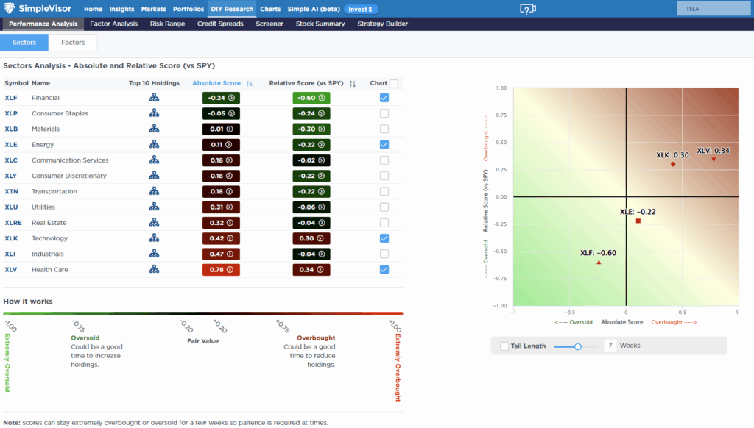Open the Factor Analysis tab
This screenshot has width=754, height=428.
pyautogui.click(x=114, y=24)
